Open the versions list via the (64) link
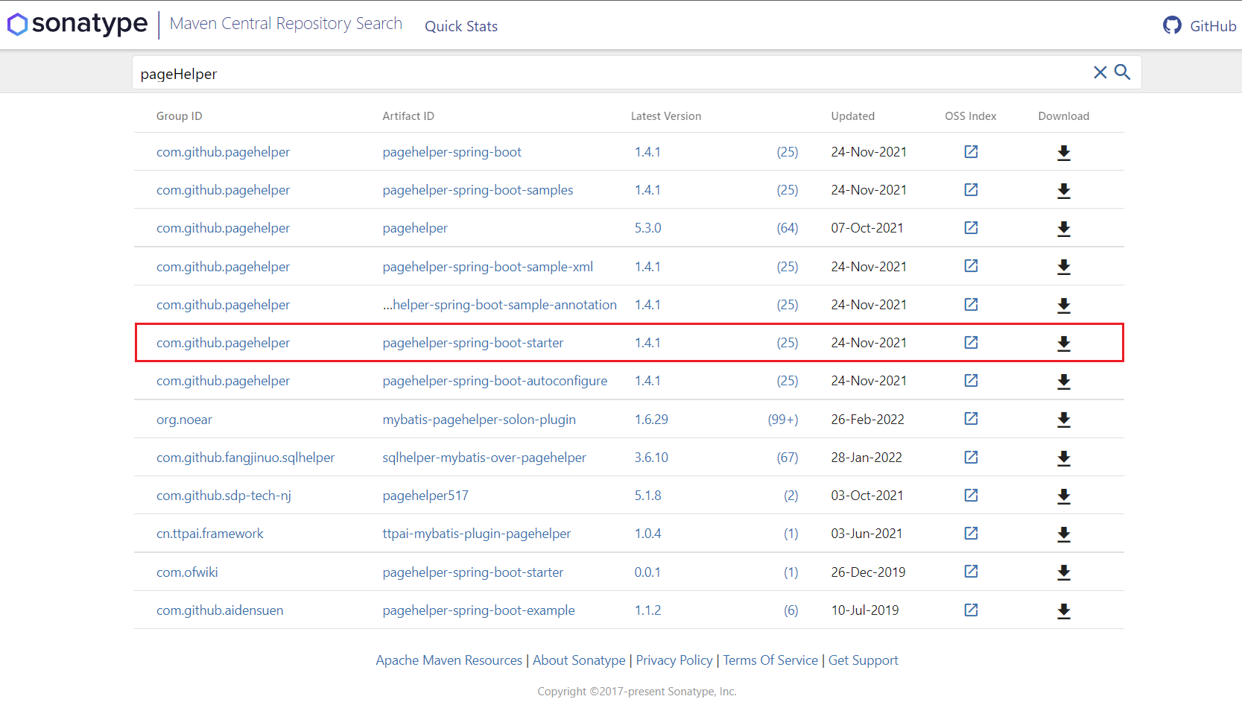Viewport: 1242px width, 705px height. pos(787,228)
